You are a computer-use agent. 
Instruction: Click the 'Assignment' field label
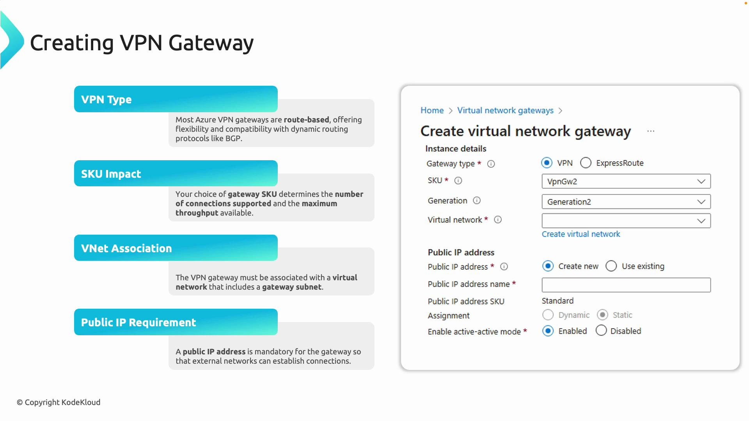(449, 315)
